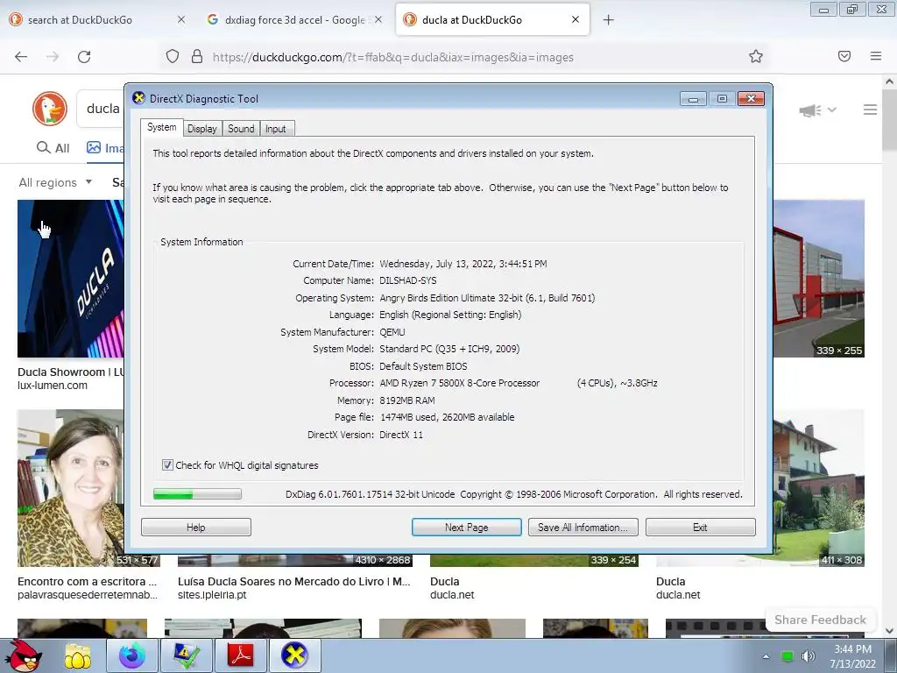
Task: Open Adobe Reader from taskbar
Action: 240,655
